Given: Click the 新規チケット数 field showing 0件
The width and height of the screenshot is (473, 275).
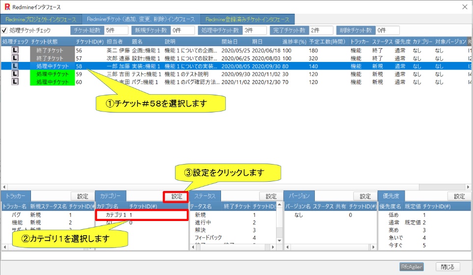Looking at the screenshot, I should tap(182, 30).
